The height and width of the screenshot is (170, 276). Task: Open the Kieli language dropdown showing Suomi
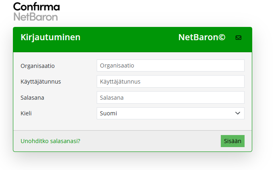tap(165, 114)
